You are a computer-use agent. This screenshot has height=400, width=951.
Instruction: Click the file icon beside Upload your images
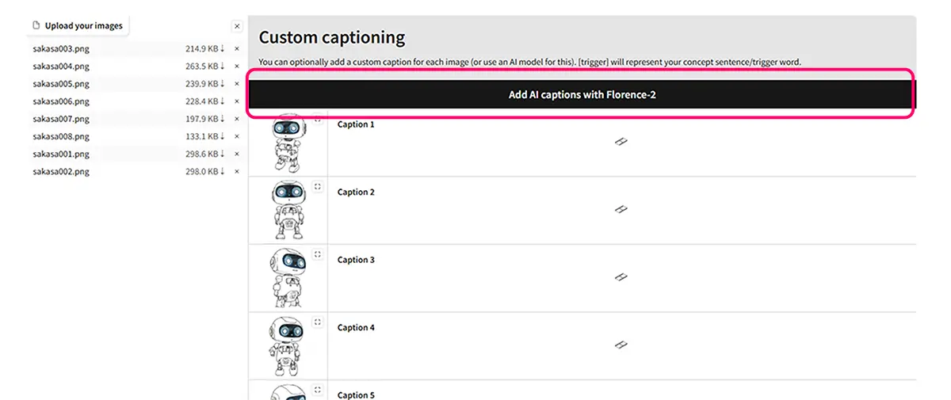click(x=36, y=25)
